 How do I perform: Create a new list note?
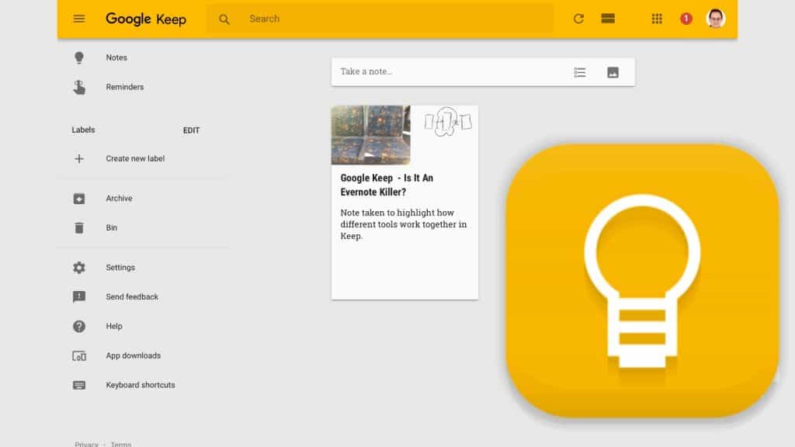point(579,72)
